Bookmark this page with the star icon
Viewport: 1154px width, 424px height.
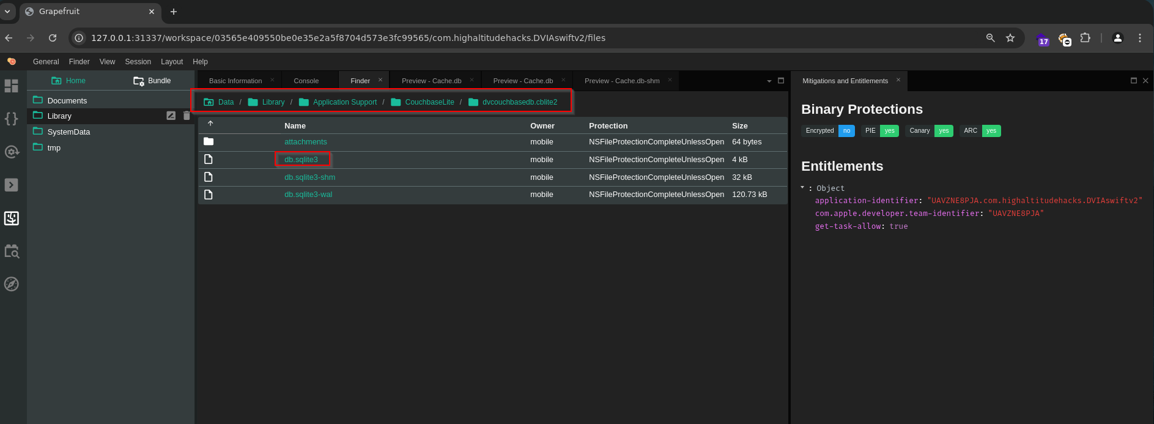(x=1010, y=38)
